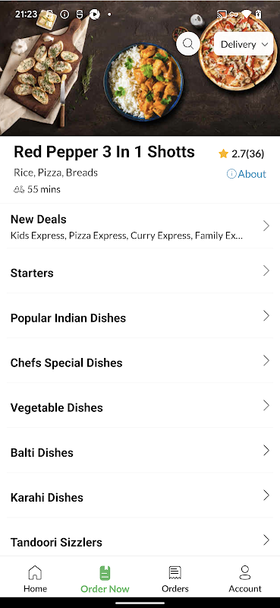Tap the Tandoori Sizzlers chevron arrow
Viewport: 280px width, 608px height.
click(266, 540)
